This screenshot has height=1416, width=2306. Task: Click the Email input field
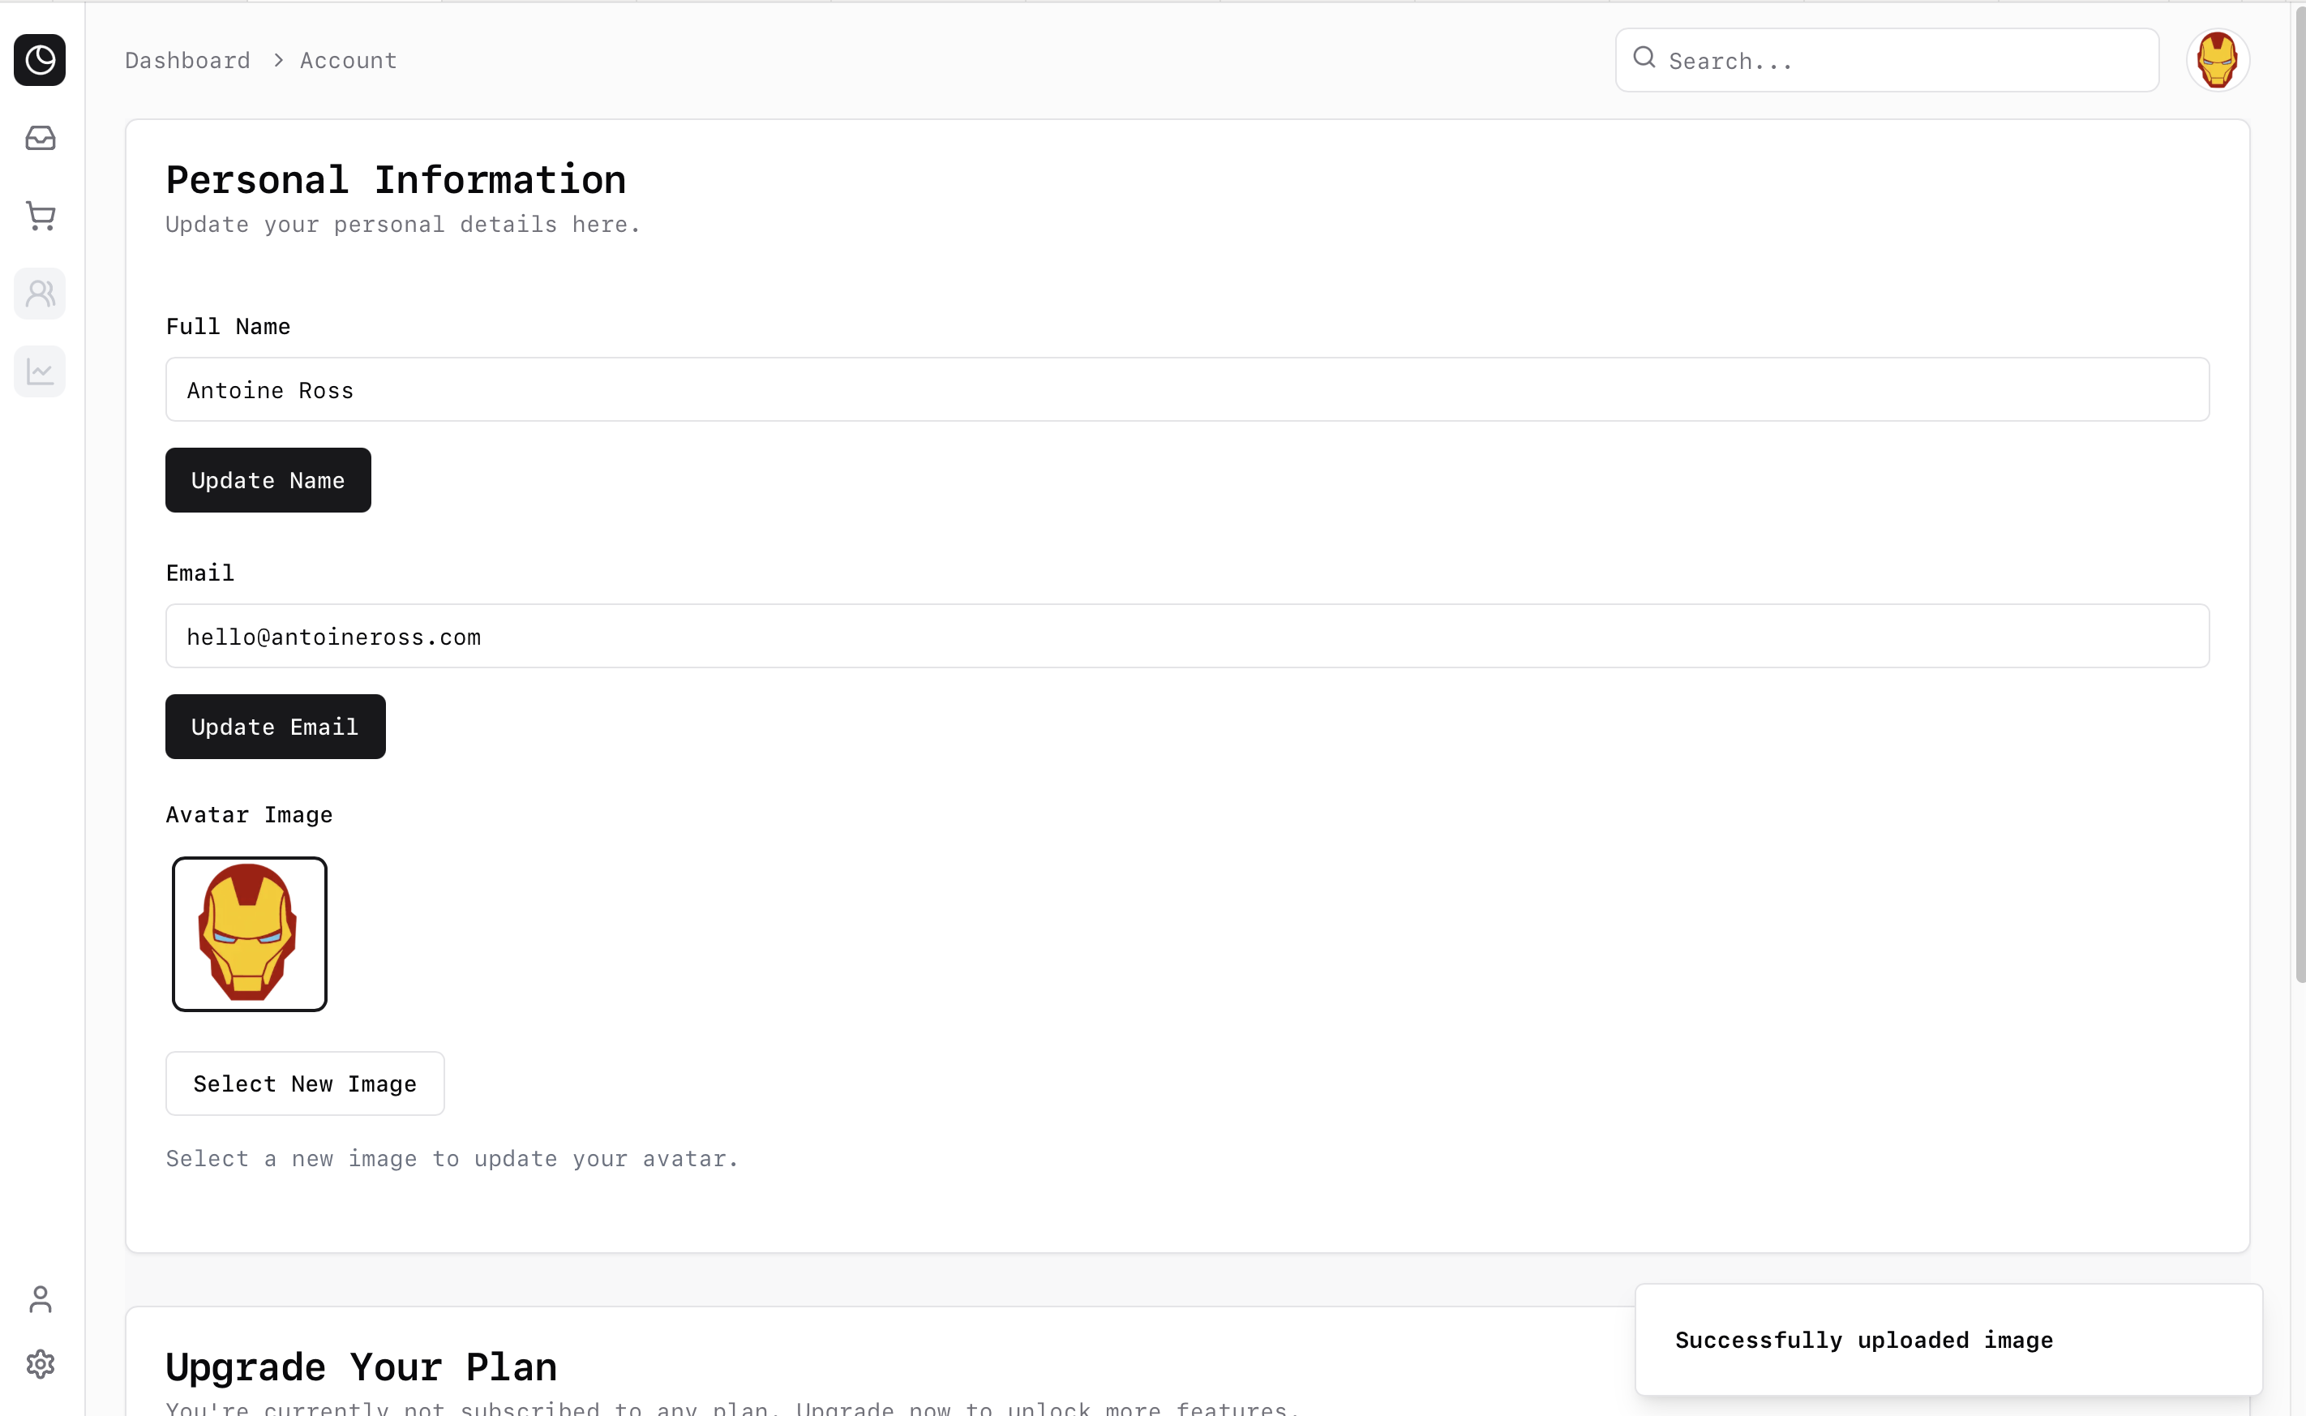pos(1186,636)
